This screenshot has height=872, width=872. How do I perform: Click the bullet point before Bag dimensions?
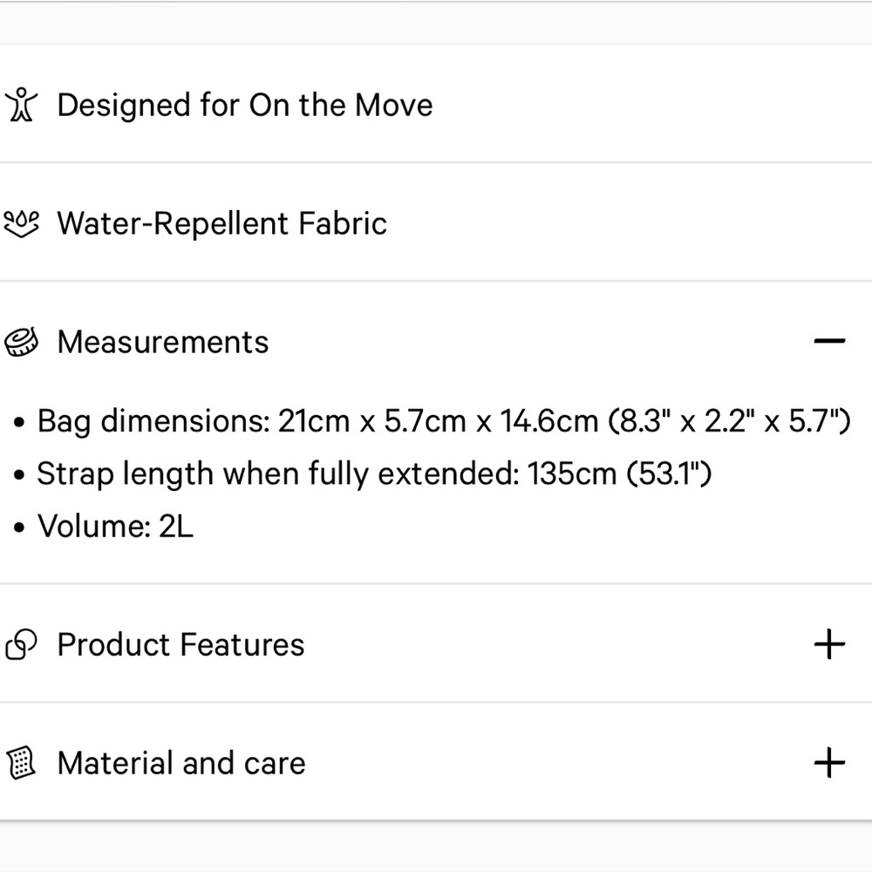click(x=21, y=423)
